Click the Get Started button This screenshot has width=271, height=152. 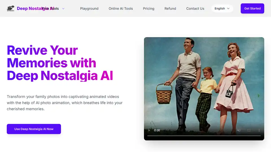pyautogui.click(x=252, y=8)
